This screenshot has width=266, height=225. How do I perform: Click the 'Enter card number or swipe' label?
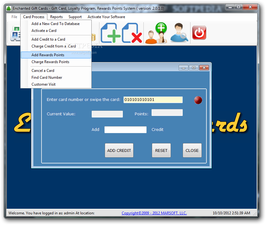click(83, 100)
